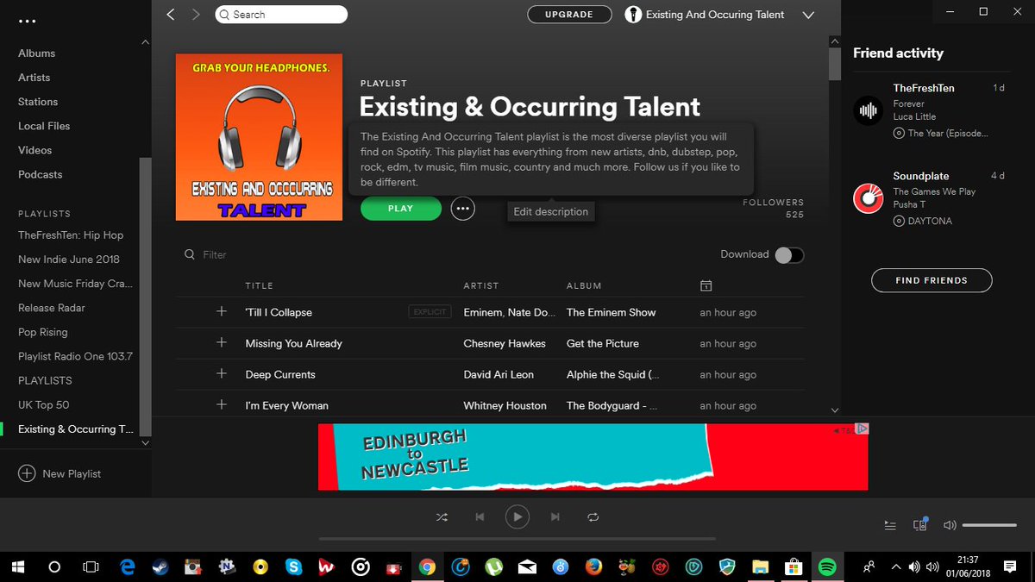Open the Release Radar playlist
Image resolution: width=1035 pixels, height=582 pixels.
52,308
